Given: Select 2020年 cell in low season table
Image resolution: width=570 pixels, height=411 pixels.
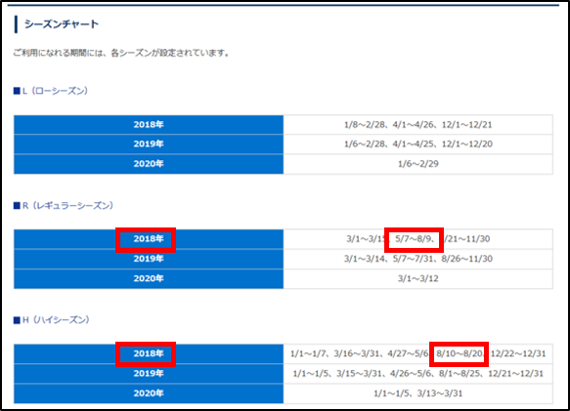Looking at the screenshot, I should [x=149, y=164].
